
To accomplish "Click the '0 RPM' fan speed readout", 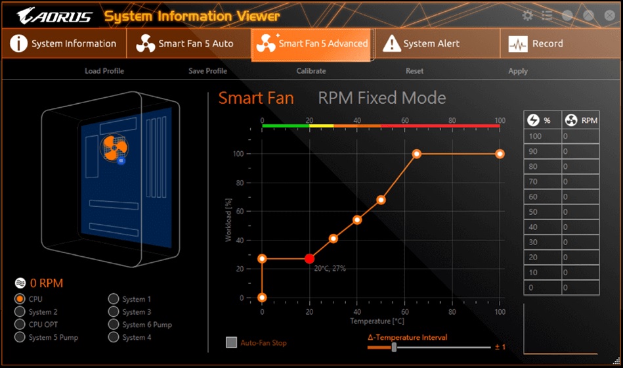I will point(47,283).
